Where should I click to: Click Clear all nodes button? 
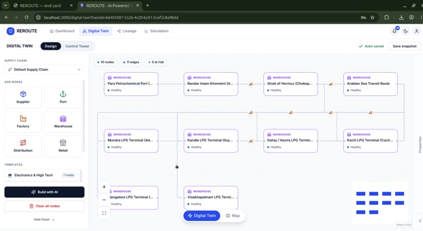click(44, 206)
